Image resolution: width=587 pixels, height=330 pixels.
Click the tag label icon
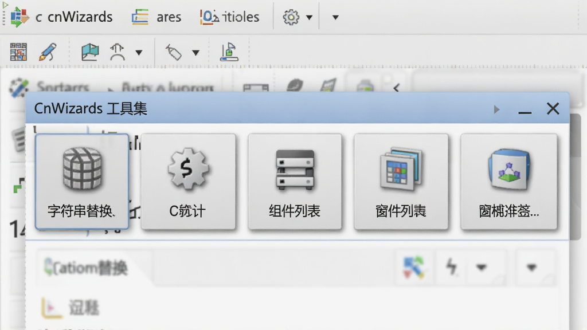point(174,52)
